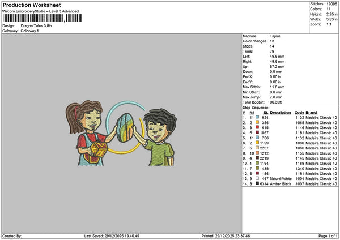Click the thread code 1145 in stop 9
Image resolution: width=340 pixels, height=240 pixels.
click(300, 158)
